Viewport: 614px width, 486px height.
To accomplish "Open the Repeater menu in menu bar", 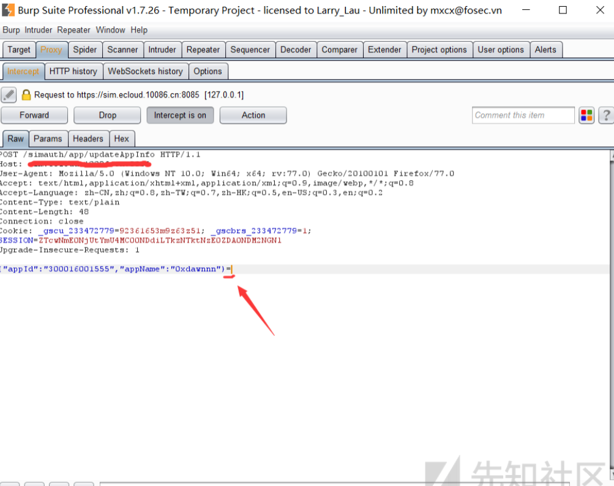I will [73, 30].
